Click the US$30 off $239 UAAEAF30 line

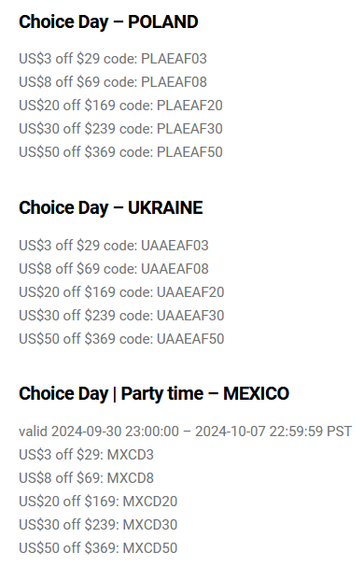(x=121, y=316)
